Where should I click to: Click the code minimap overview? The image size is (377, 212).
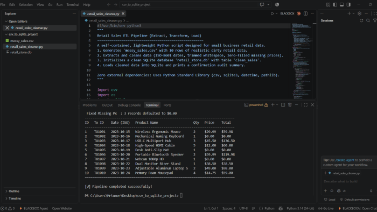tap(302, 60)
